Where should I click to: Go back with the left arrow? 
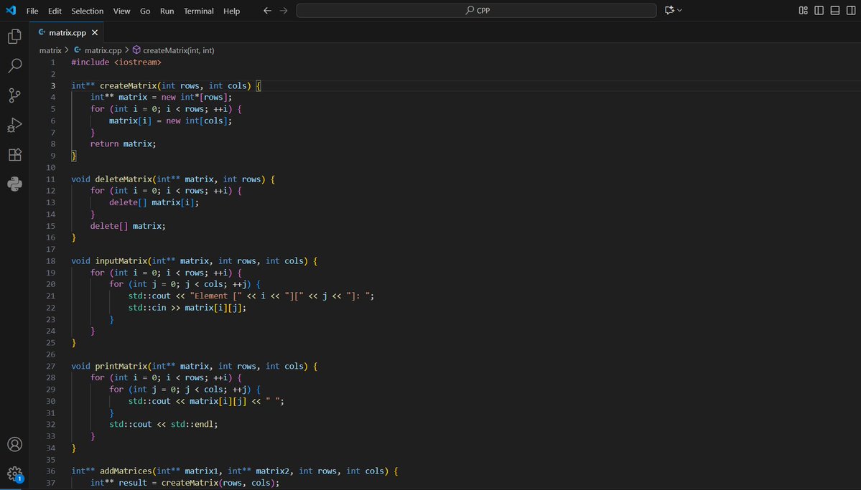click(267, 11)
